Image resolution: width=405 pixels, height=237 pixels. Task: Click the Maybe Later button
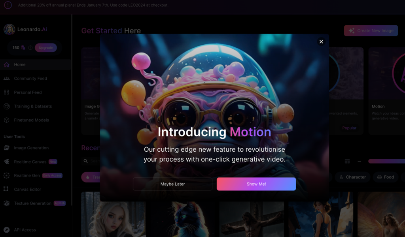(x=172, y=184)
